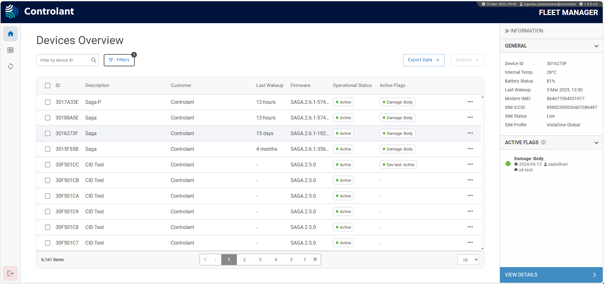
Task: Open row menu for device 3015F55B
Action: point(470,149)
